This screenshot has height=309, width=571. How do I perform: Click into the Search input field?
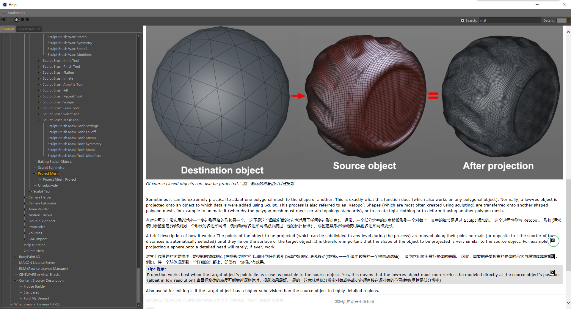tap(510, 21)
